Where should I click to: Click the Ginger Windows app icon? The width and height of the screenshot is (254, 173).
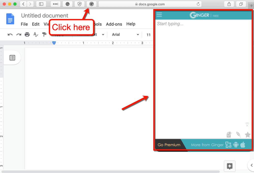point(228,145)
